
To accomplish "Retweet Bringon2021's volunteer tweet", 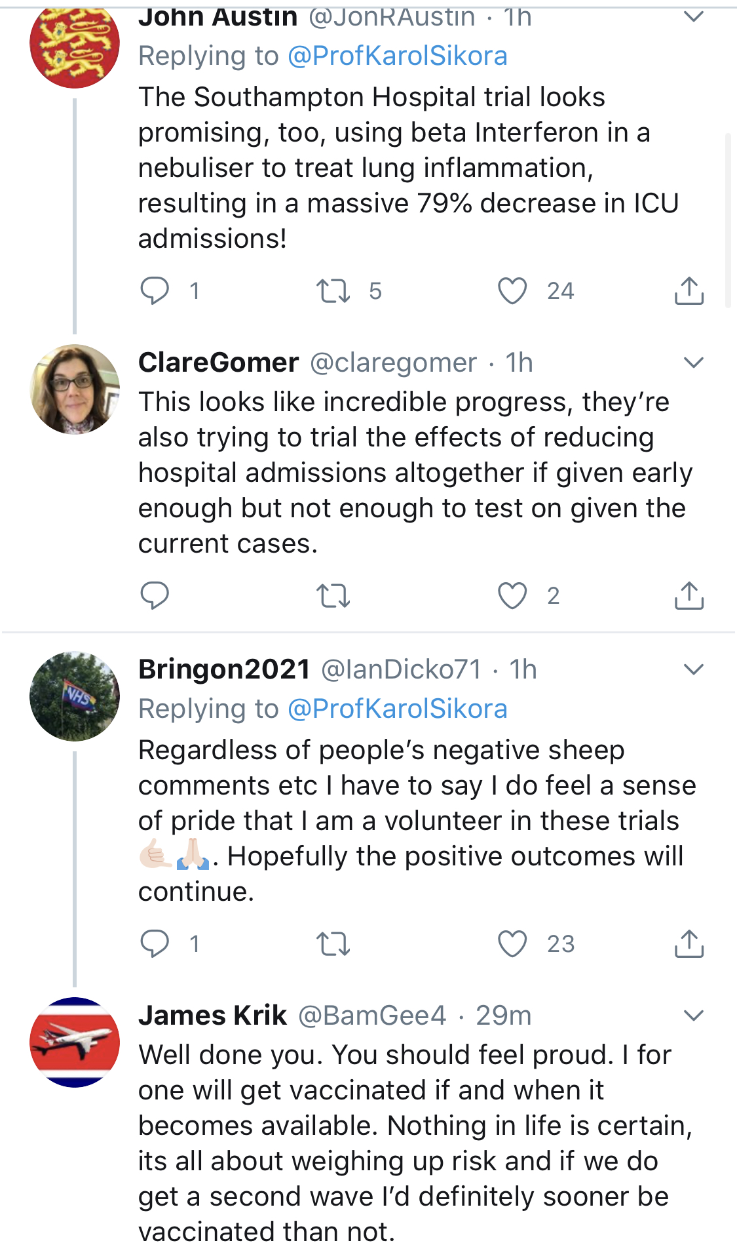I will pos(333,943).
